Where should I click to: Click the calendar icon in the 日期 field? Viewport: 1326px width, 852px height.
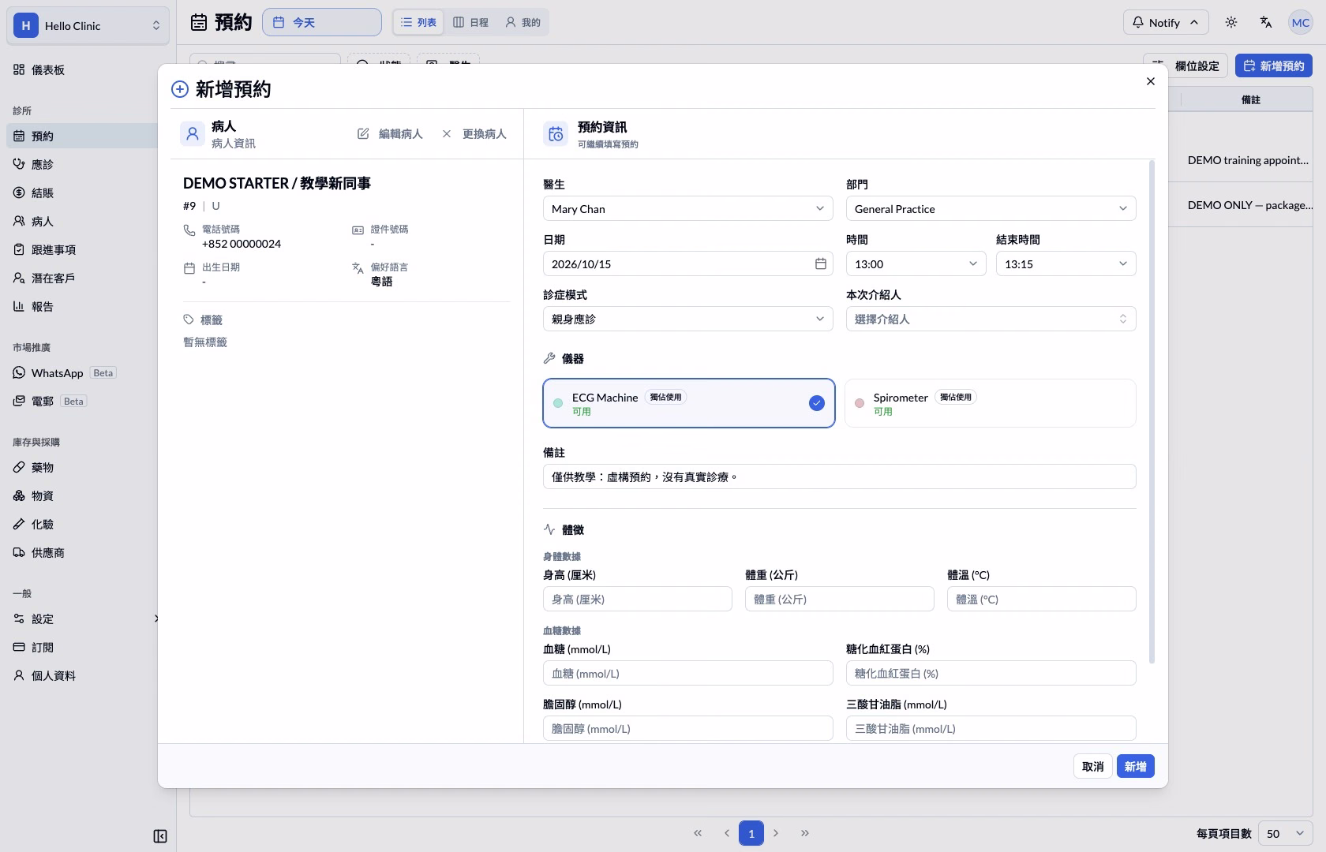pos(821,263)
